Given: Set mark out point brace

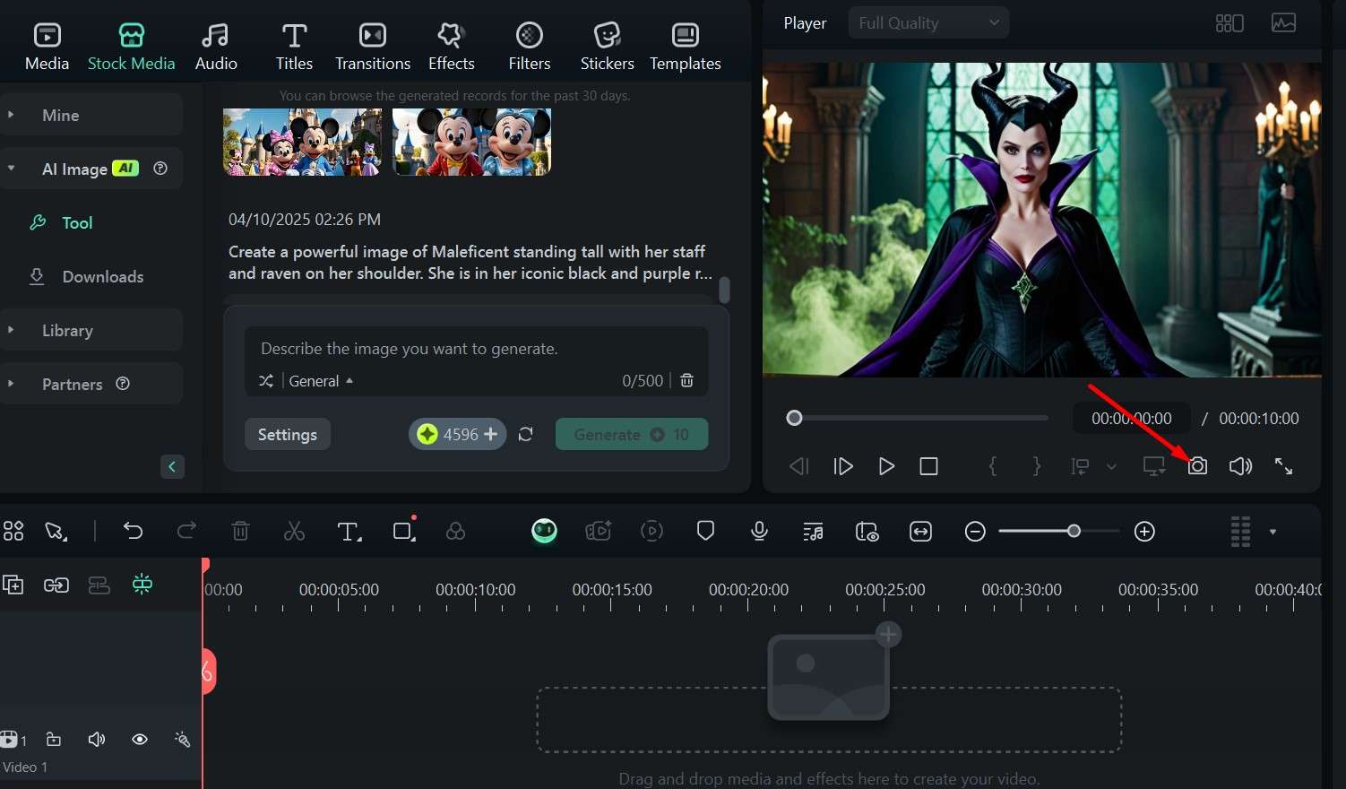Looking at the screenshot, I should [x=1037, y=466].
